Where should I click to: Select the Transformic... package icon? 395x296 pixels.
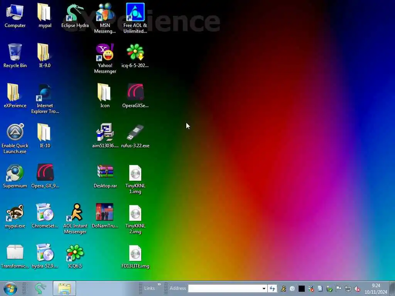[15, 256]
